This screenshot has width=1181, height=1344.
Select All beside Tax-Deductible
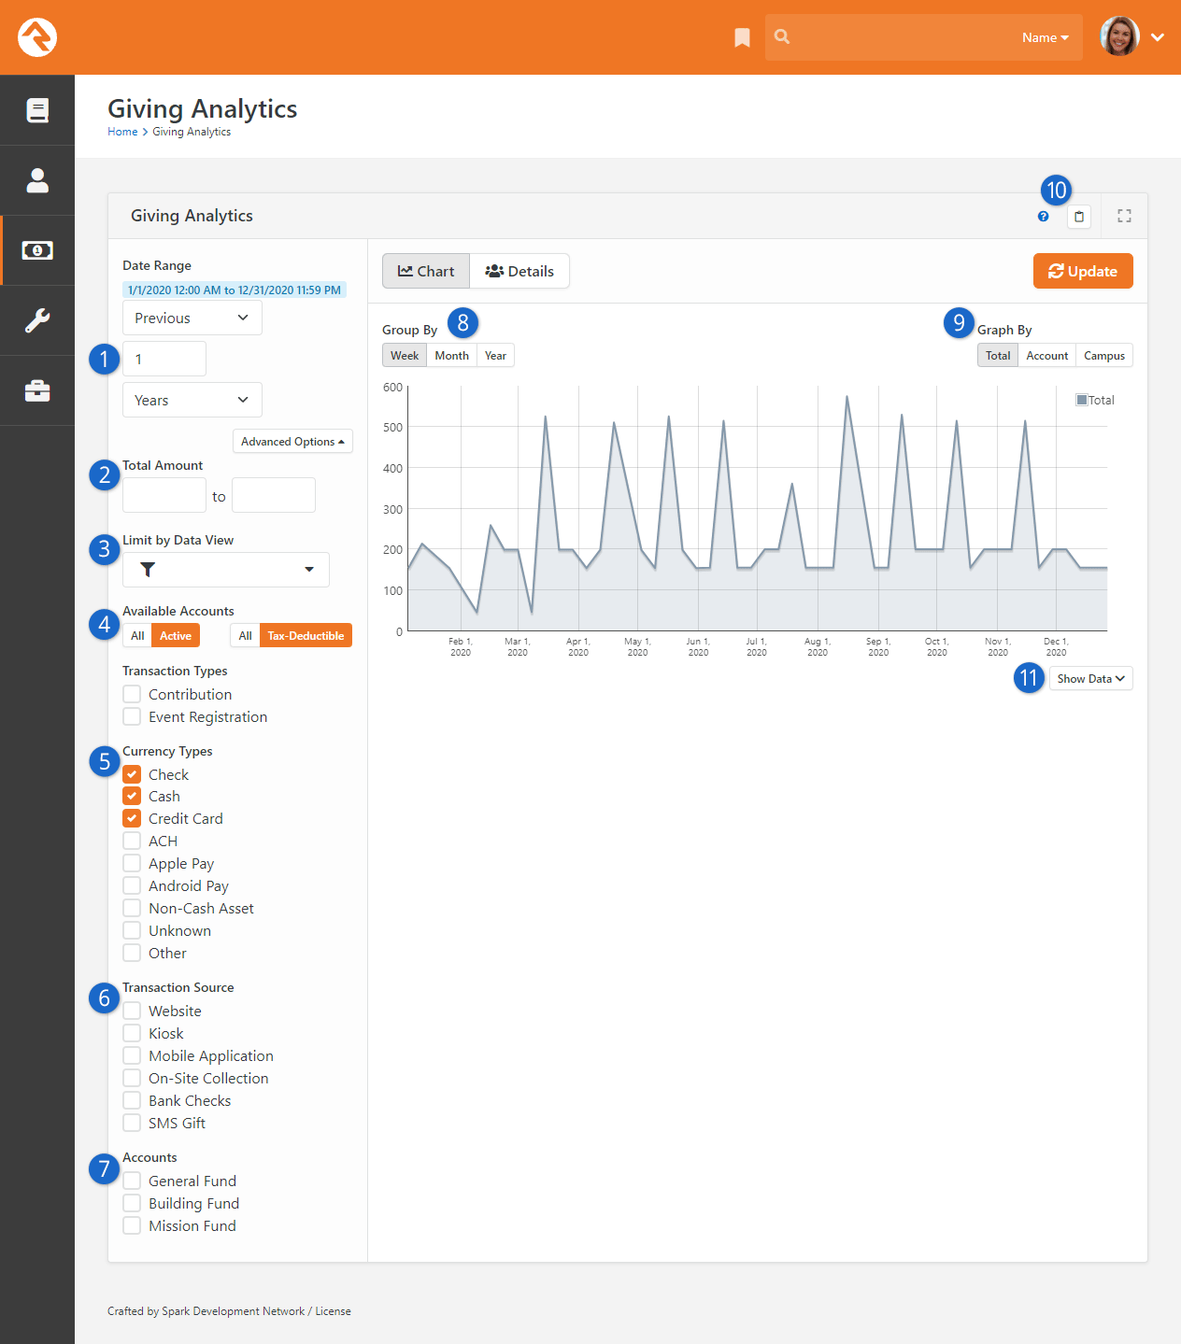click(x=245, y=636)
